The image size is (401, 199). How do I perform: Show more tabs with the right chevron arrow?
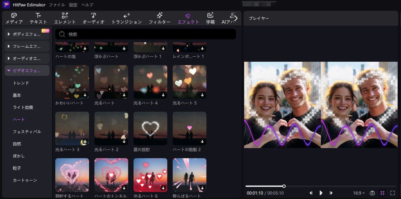tap(236, 19)
